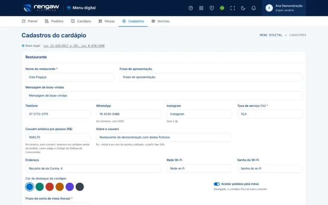Go to the Mesas tab
Viewport: 328px width, 205px height.
pyautogui.click(x=107, y=21)
